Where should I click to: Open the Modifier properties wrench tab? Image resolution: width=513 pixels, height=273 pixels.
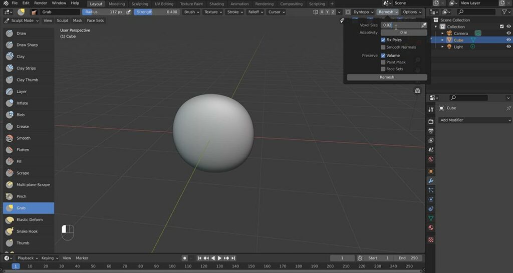(431, 181)
